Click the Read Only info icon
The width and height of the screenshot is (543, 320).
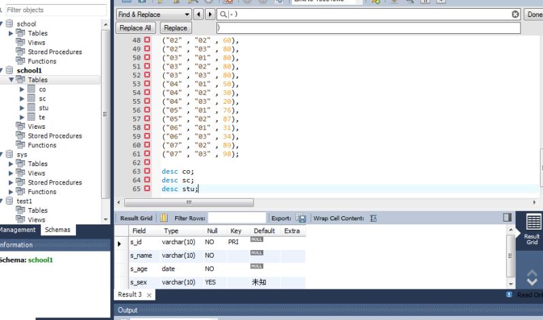pos(508,294)
